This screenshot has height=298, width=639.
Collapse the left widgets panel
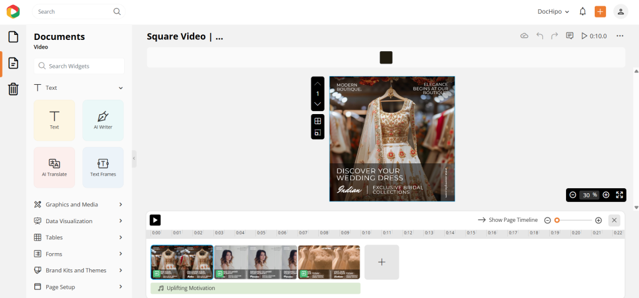point(134,159)
